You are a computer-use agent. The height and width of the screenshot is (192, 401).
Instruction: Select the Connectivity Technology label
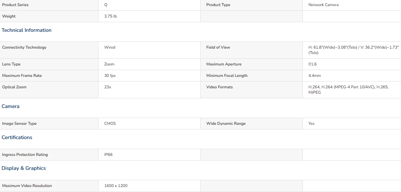(24, 47)
